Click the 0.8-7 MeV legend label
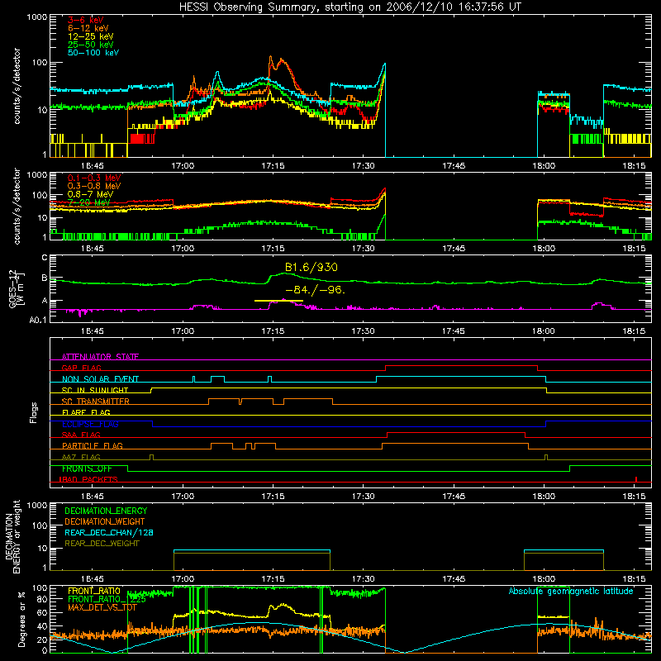Screen dimensions: 661x661 [x=91, y=194]
